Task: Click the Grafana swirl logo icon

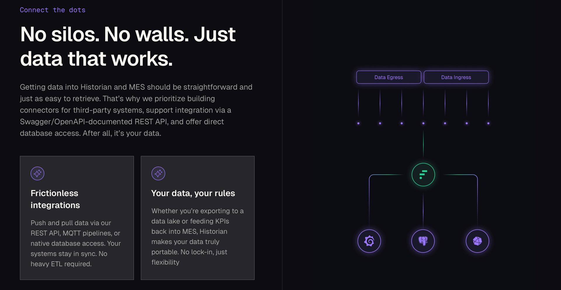Action: coord(369,241)
